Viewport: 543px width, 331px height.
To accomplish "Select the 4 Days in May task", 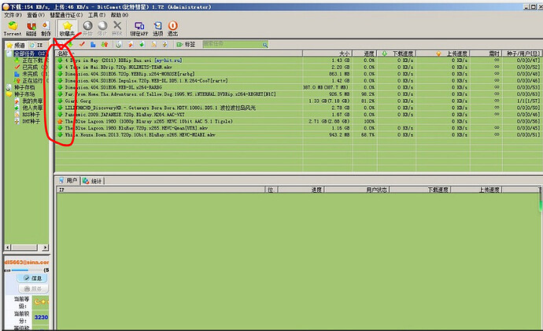I will [x=298, y=61].
